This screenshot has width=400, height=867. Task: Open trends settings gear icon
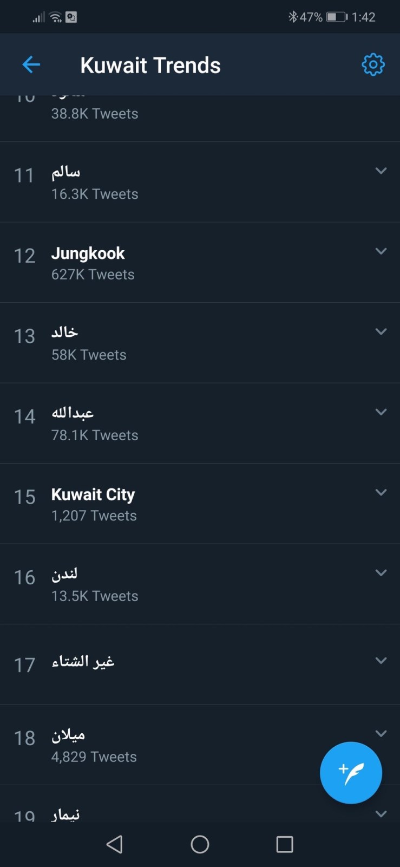point(373,65)
